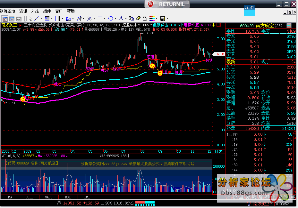Click the copy drawing objects icon

(131, 18)
